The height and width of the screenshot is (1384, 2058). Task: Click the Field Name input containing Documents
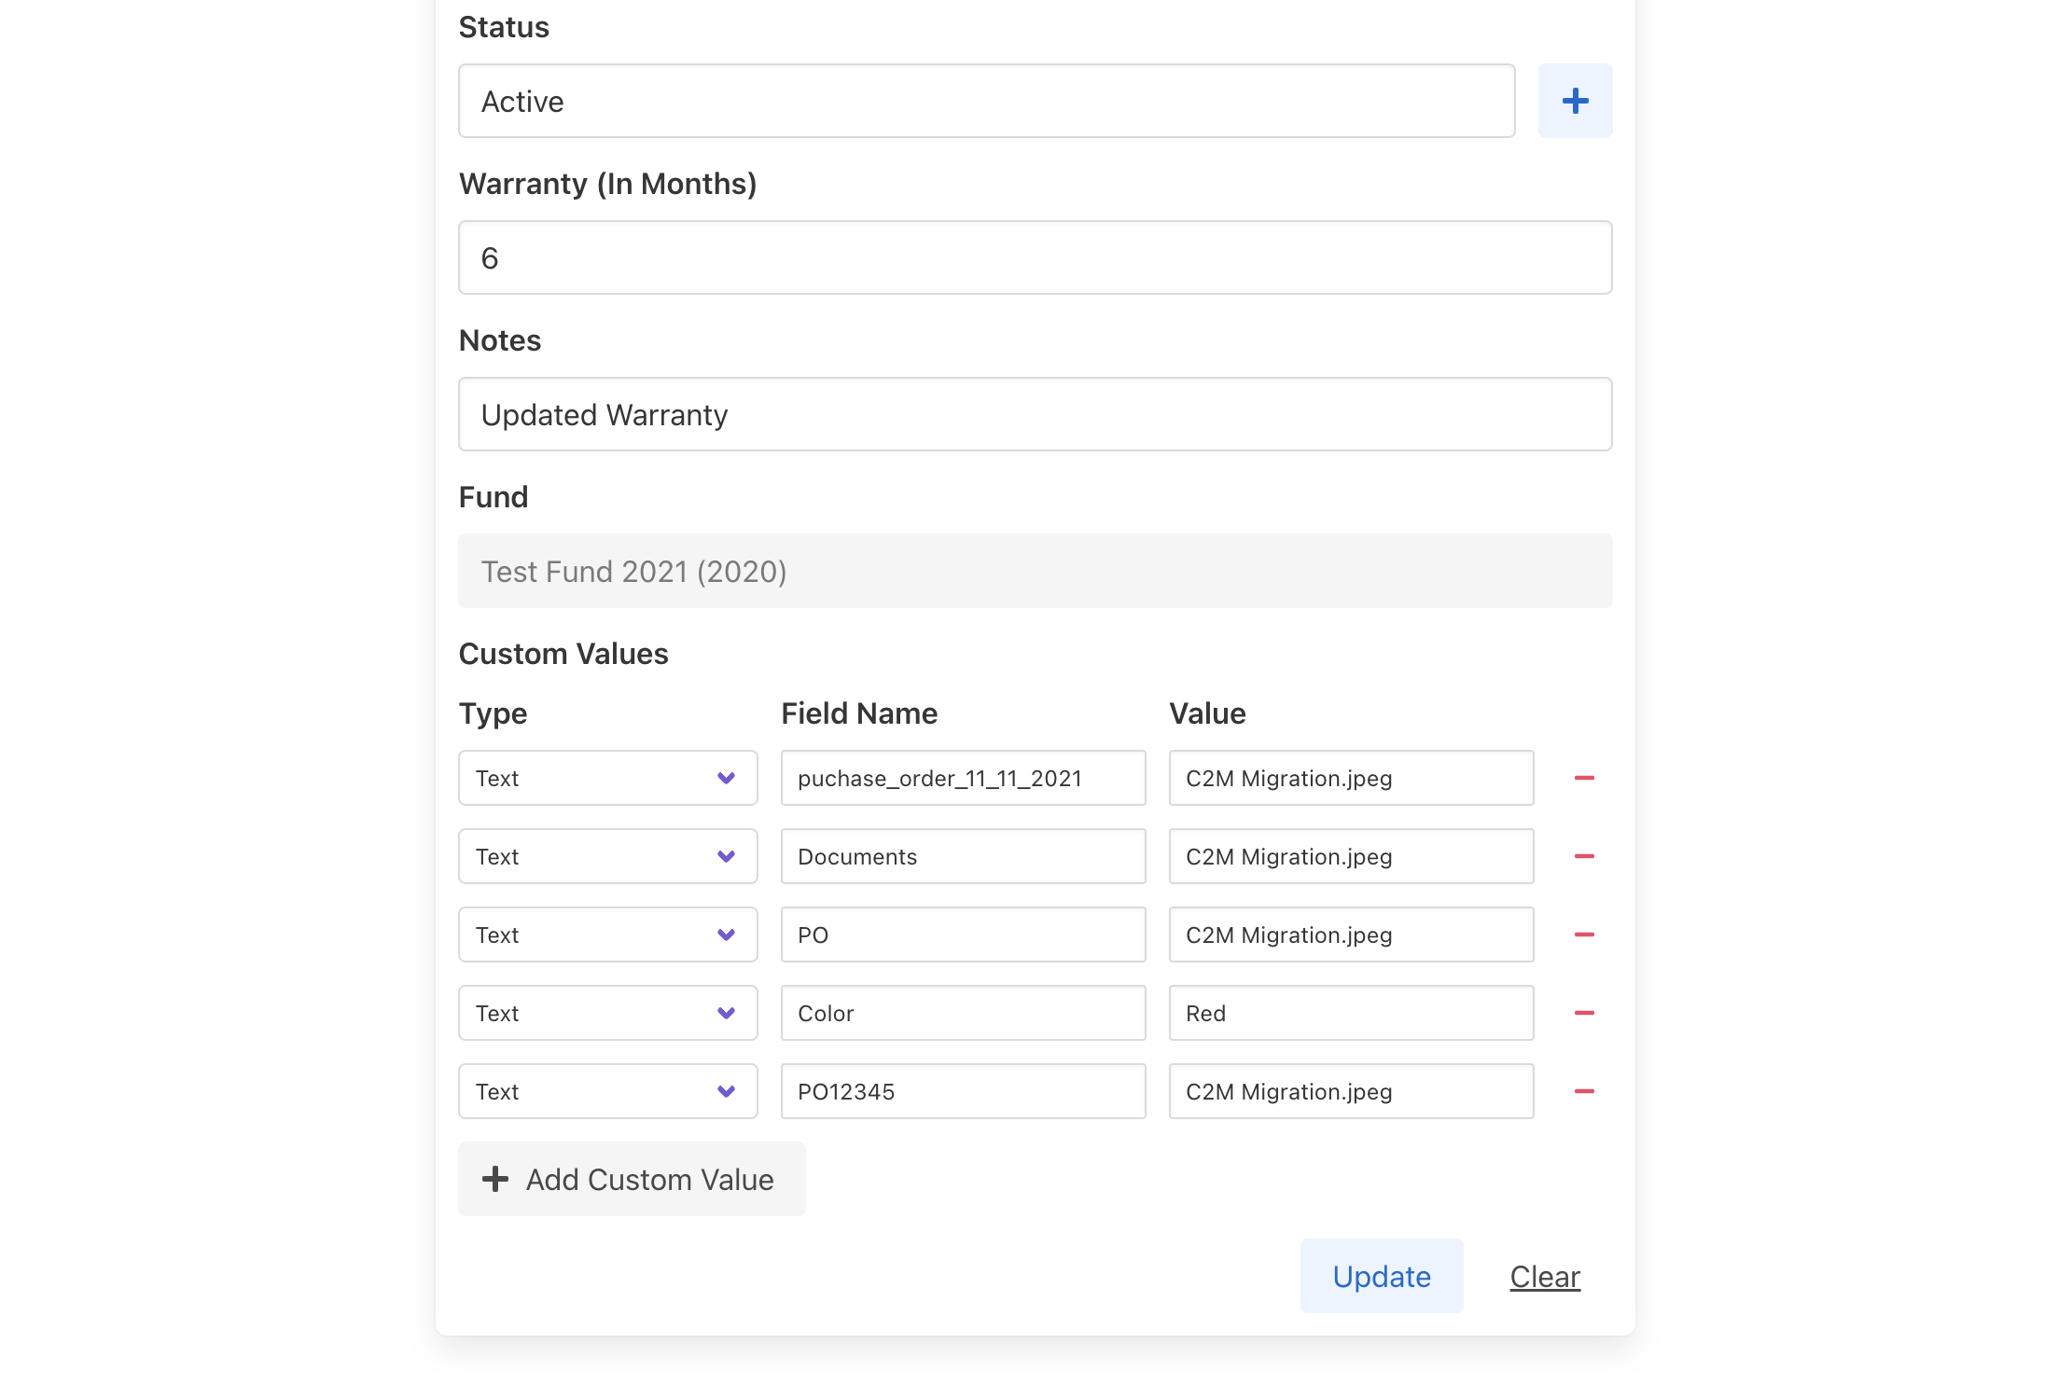tap(963, 856)
